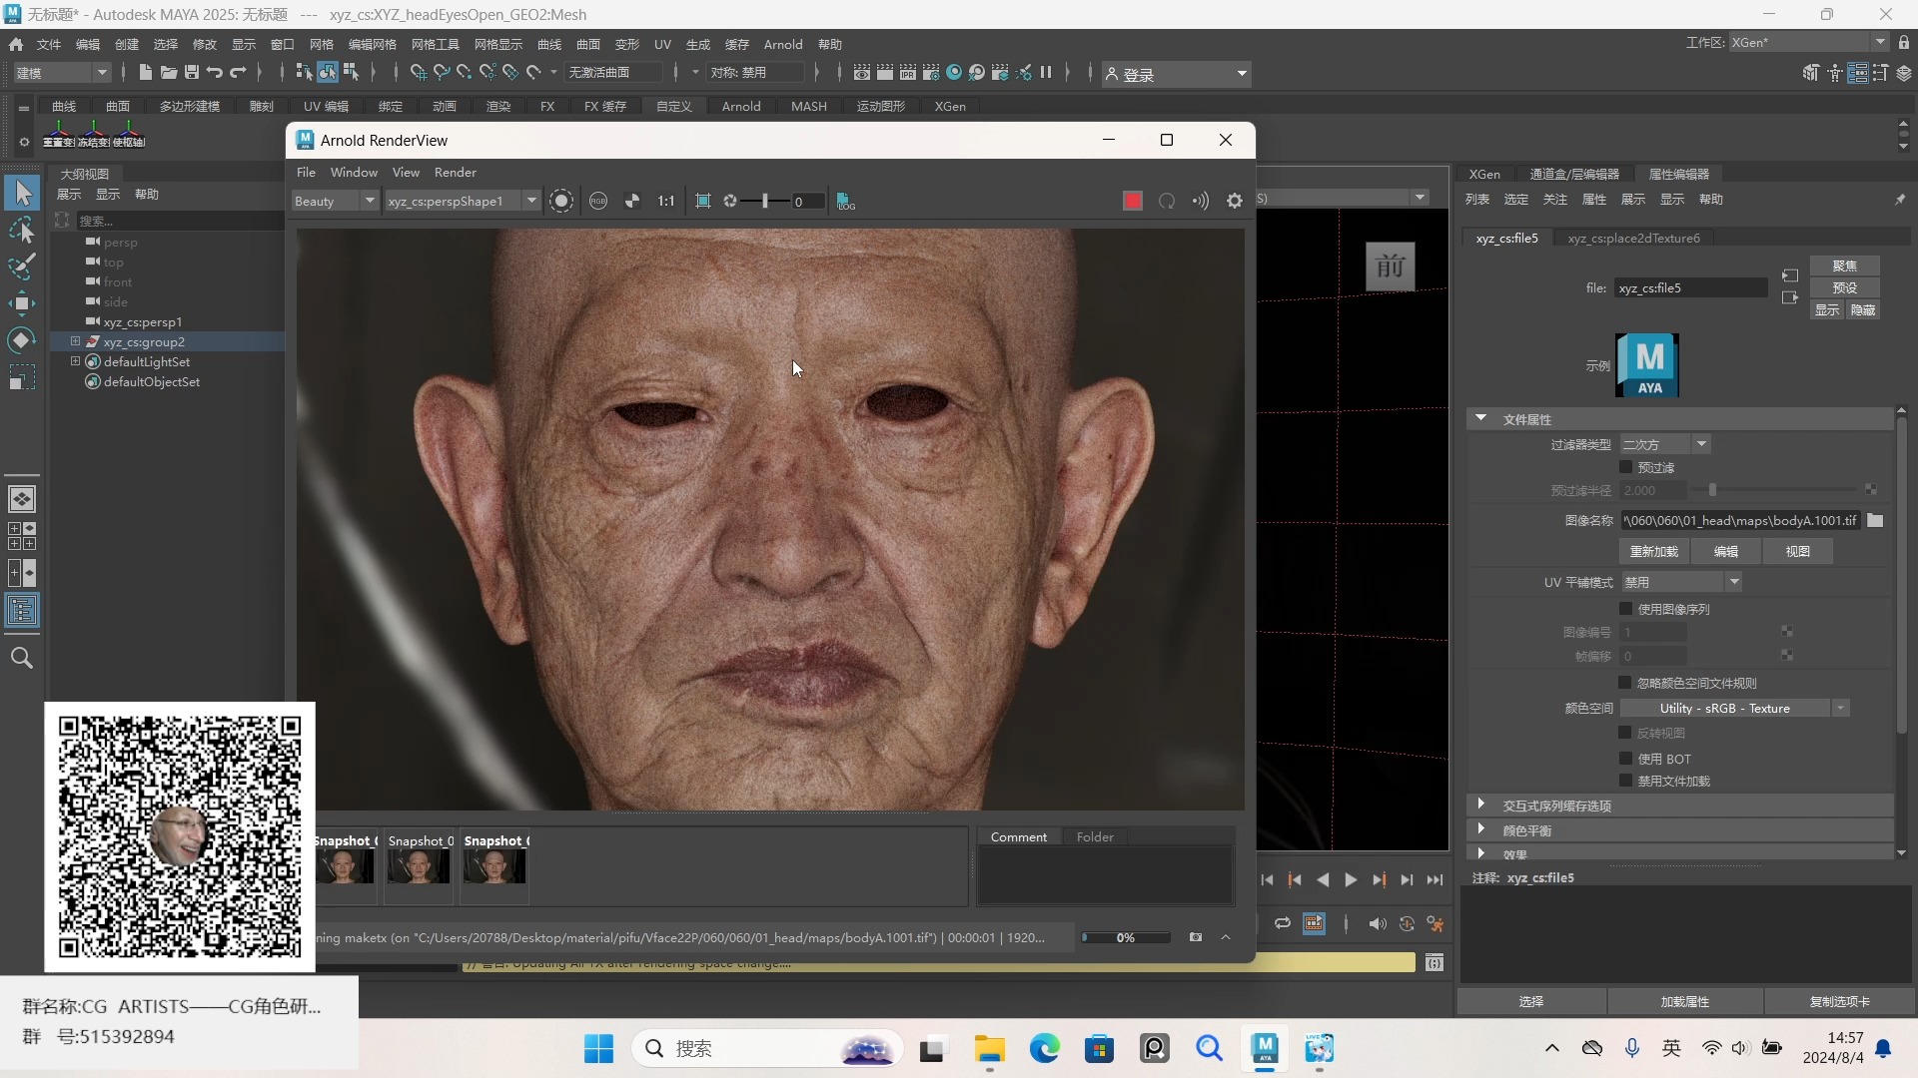Image resolution: width=1918 pixels, height=1078 pixels.
Task: Click snapshot camera icon in status bar
Action: coord(1196,937)
